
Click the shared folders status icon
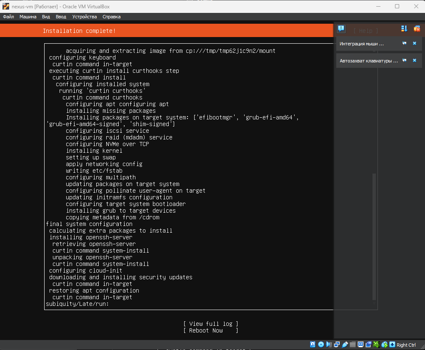(x=352, y=344)
